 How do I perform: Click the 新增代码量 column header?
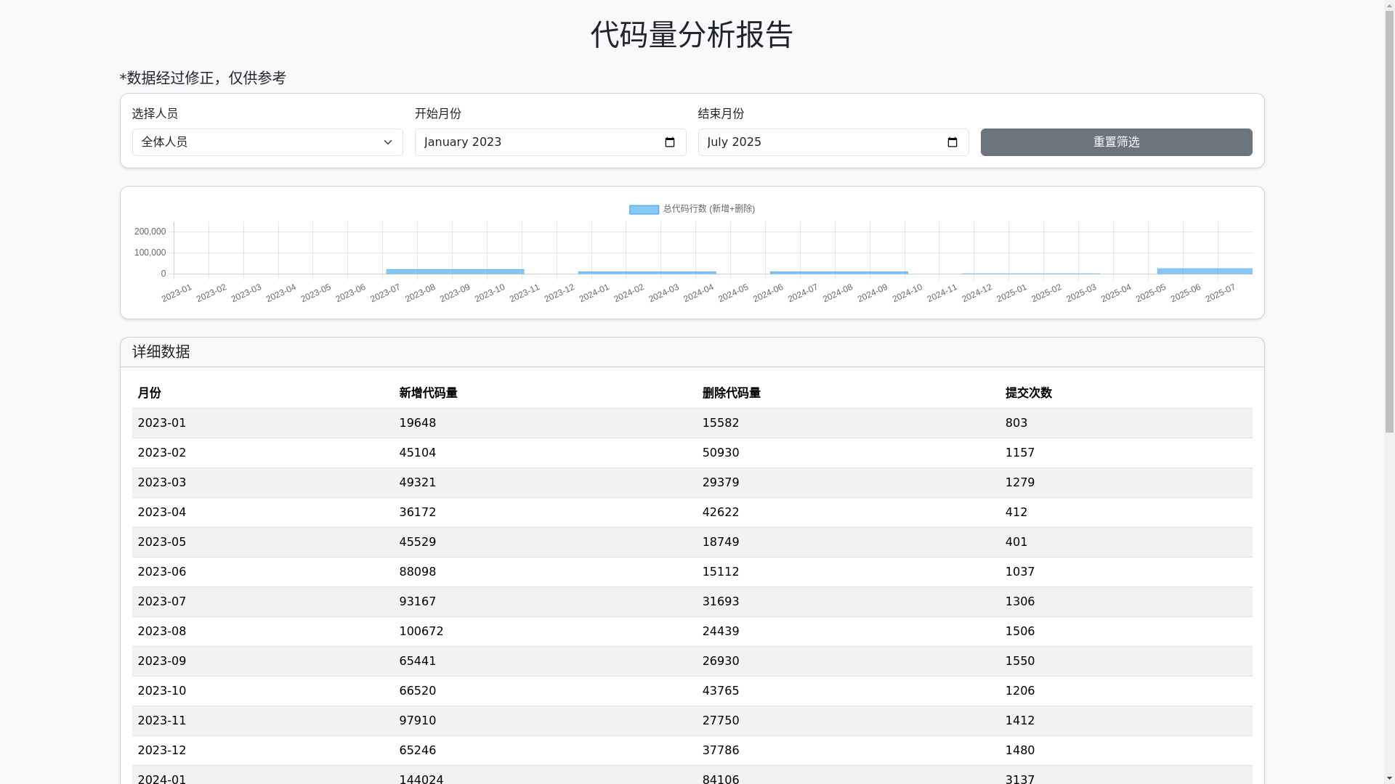[428, 393]
